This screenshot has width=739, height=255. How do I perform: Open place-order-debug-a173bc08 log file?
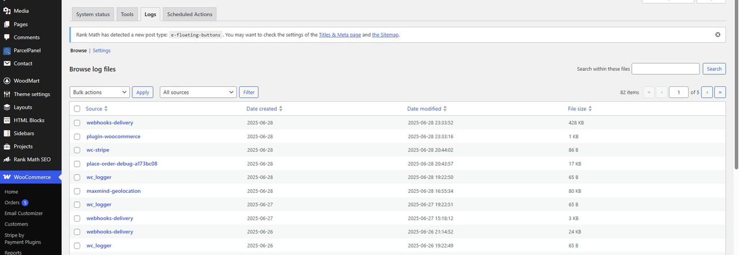(122, 164)
